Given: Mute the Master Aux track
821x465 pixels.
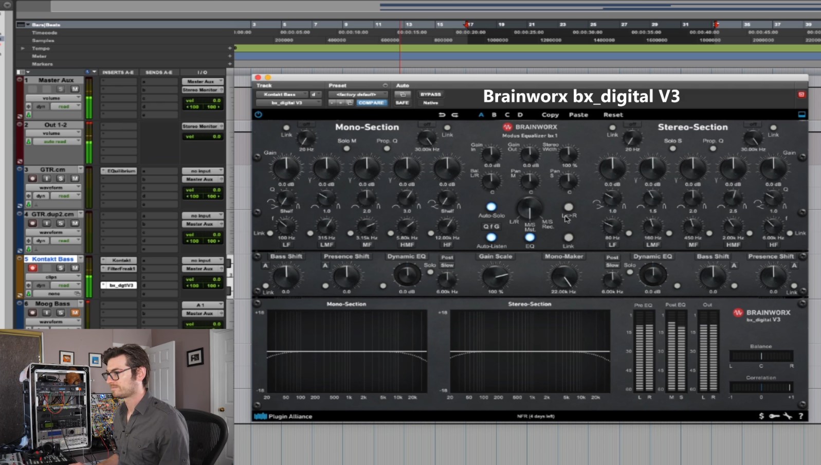Looking at the screenshot, I should point(75,89).
